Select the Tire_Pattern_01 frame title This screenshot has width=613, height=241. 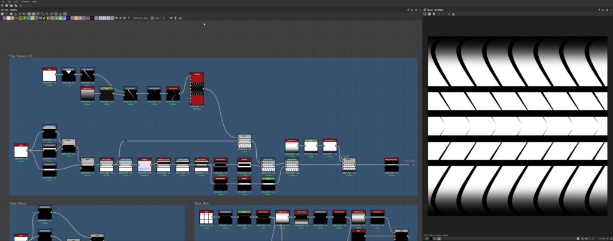pyautogui.click(x=21, y=56)
